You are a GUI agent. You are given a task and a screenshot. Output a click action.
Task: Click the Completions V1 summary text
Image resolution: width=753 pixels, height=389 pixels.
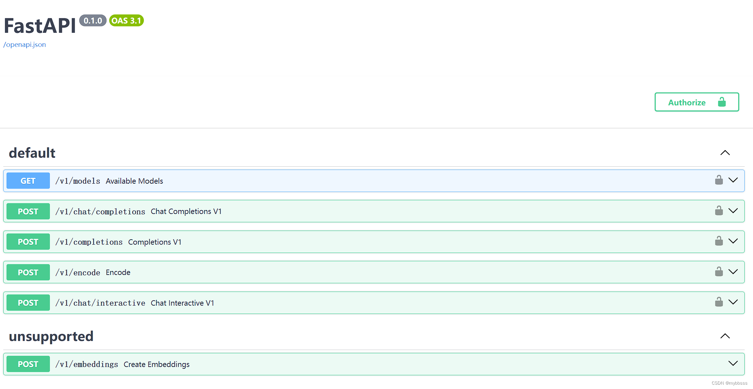[x=155, y=242]
